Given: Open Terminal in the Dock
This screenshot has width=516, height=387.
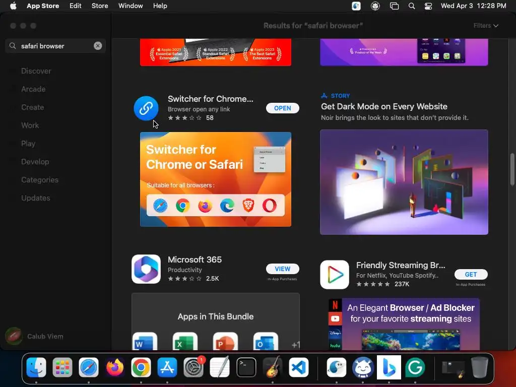Looking at the screenshot, I should point(246,367).
